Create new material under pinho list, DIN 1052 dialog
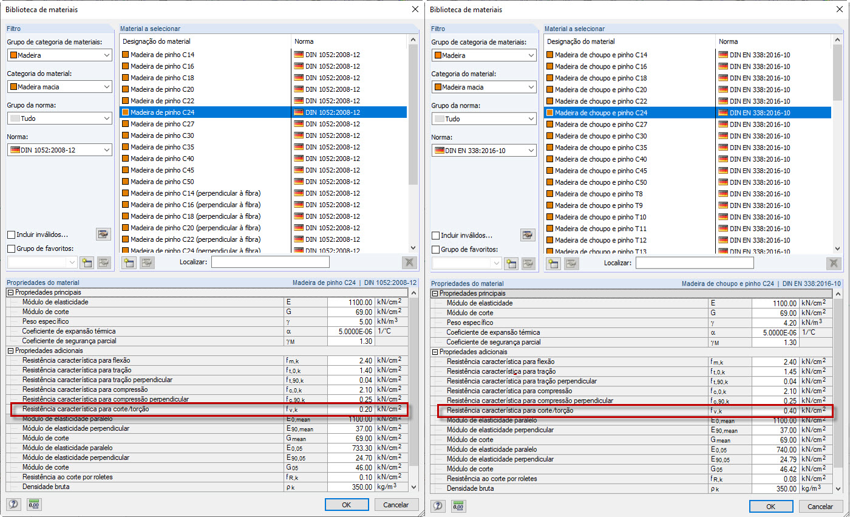Viewport: 850px width, 517px height. tap(129, 262)
